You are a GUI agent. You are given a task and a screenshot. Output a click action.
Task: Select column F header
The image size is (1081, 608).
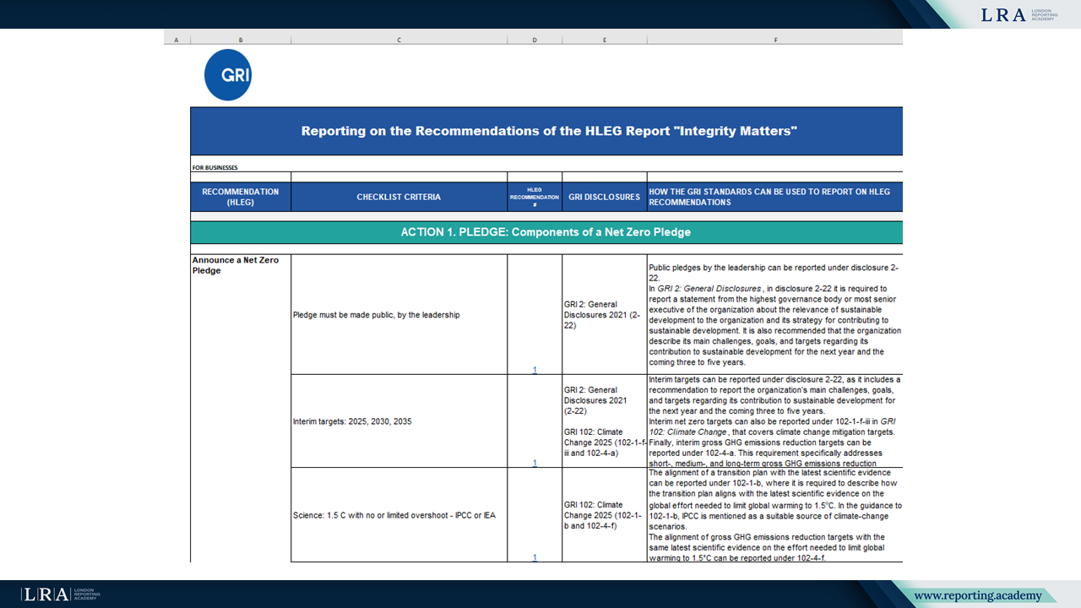[775, 40]
